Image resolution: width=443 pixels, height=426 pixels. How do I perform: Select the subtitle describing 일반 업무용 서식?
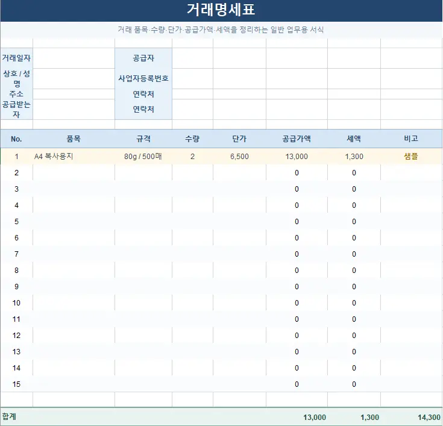click(221, 30)
